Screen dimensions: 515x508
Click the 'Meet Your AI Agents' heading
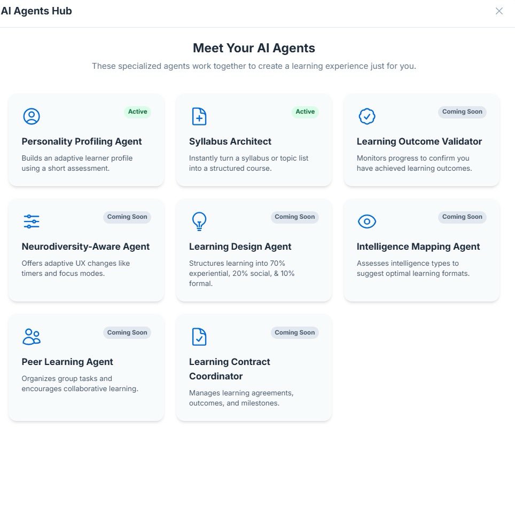[254, 48]
